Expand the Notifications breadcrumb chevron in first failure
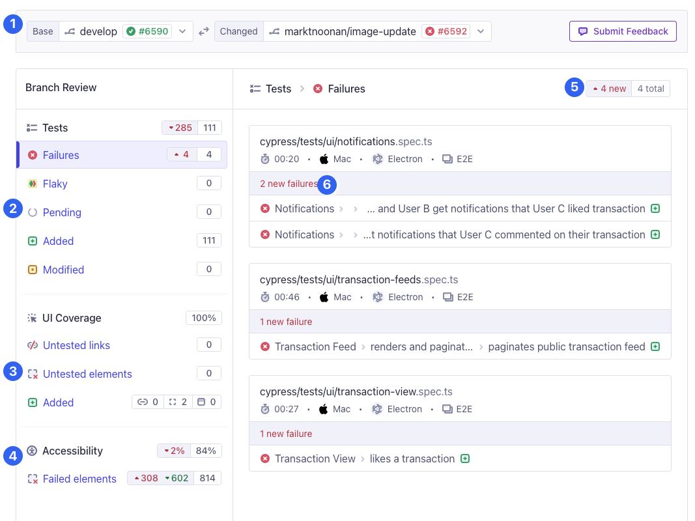Viewport: 695px width, 521px height. tap(341, 209)
